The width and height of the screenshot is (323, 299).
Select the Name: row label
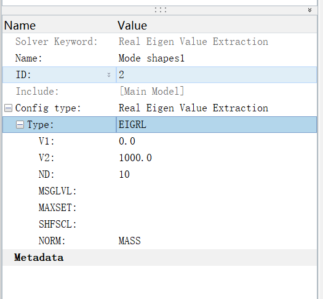click(29, 58)
